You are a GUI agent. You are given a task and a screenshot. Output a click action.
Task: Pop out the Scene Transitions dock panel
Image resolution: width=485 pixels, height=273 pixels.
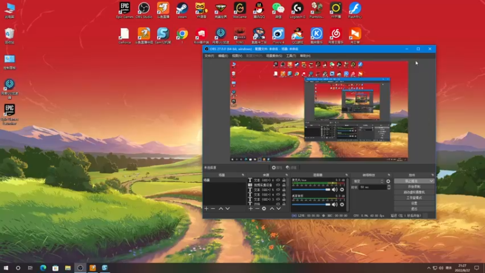389,175
